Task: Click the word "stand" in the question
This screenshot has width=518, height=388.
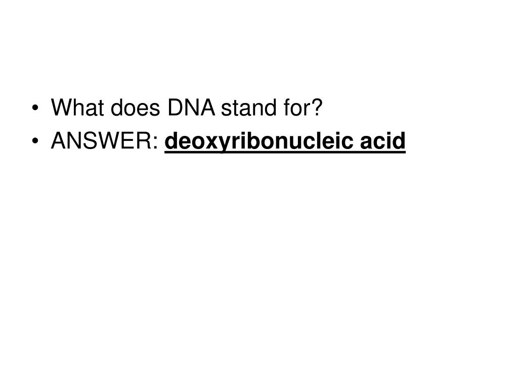Action: coord(249,108)
